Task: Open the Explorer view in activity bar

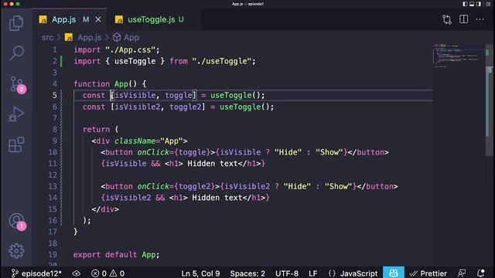Action: pos(16,23)
